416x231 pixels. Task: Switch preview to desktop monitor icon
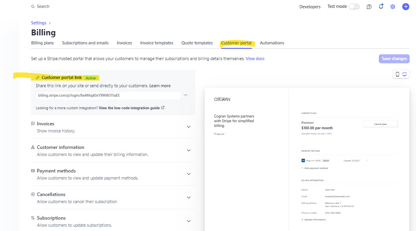[x=405, y=74]
